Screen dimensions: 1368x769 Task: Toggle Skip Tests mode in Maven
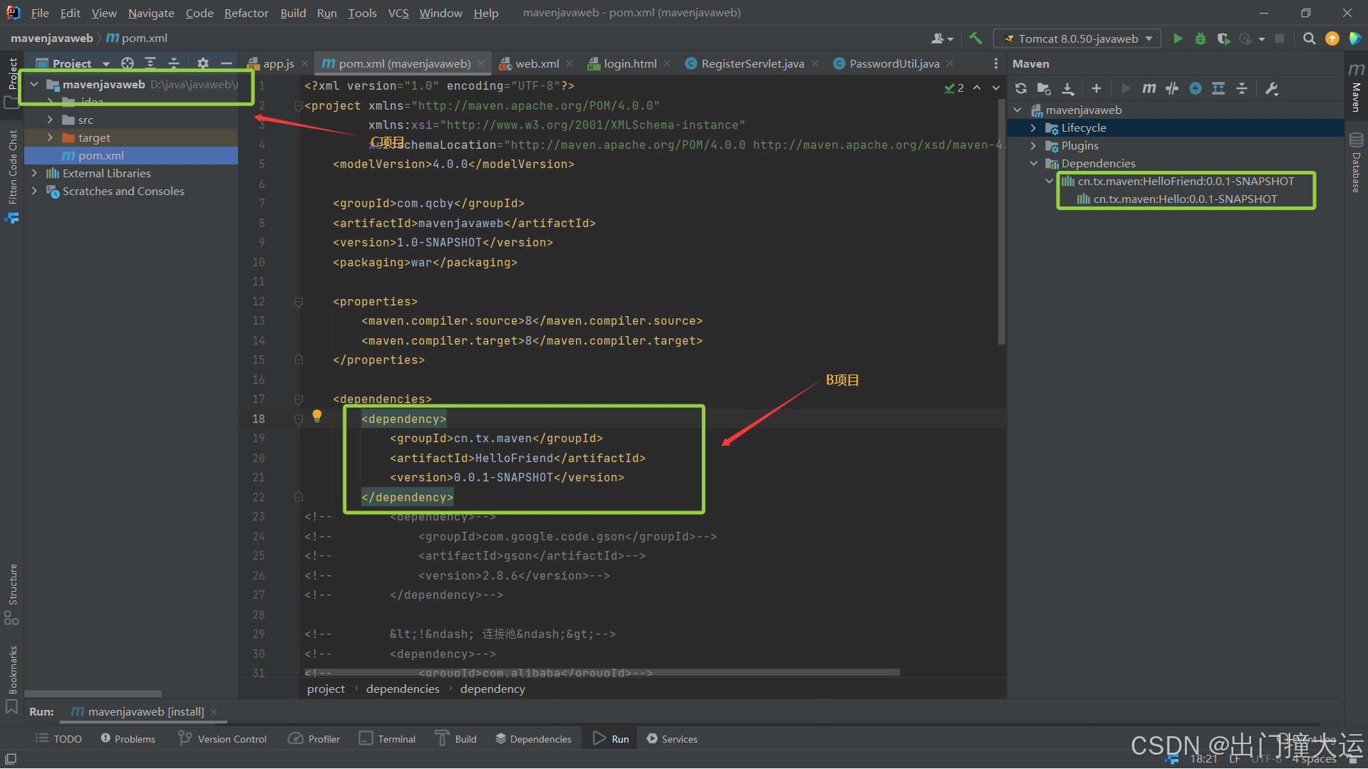pyautogui.click(x=1196, y=88)
